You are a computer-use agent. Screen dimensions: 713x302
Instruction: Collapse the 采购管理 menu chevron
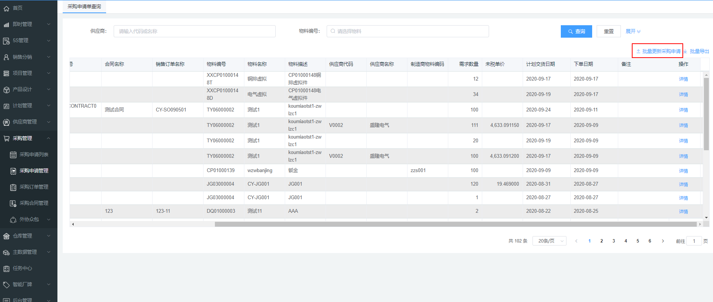(49, 139)
